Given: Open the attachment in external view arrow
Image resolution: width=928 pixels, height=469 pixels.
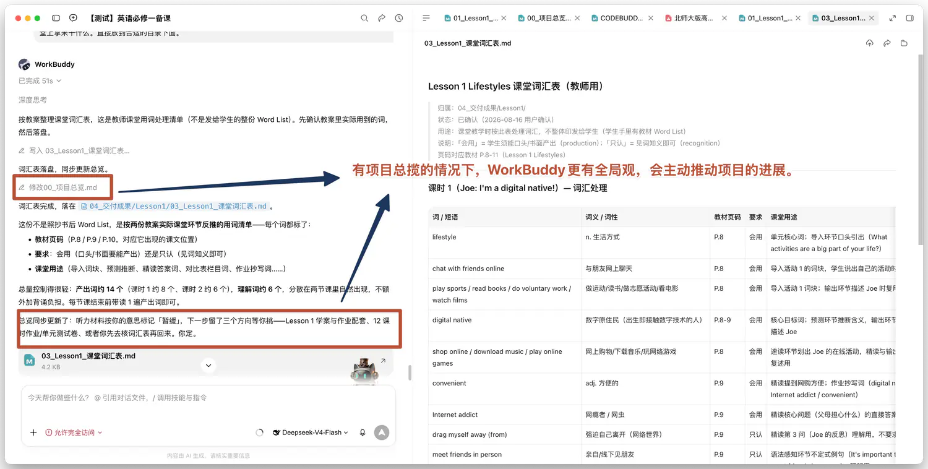Looking at the screenshot, I should coord(383,361).
